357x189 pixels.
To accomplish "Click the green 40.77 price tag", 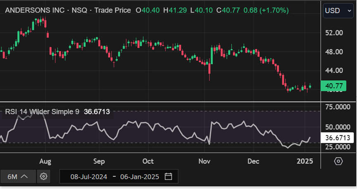I will 333,86.
